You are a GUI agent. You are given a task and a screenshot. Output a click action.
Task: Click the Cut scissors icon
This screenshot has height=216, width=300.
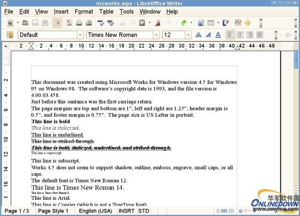(122, 23)
